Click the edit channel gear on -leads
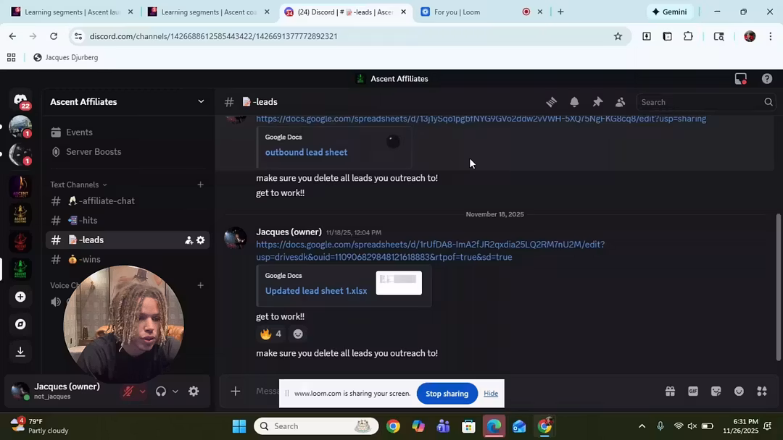Screen dimensions: 783x440 (x=201, y=240)
